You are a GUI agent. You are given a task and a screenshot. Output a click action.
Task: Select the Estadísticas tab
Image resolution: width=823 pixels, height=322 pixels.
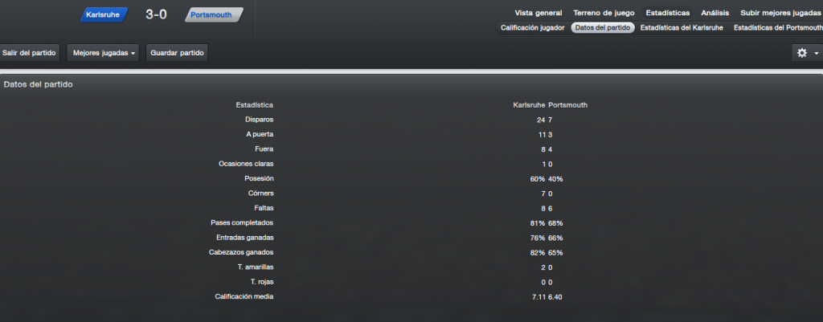tap(668, 13)
